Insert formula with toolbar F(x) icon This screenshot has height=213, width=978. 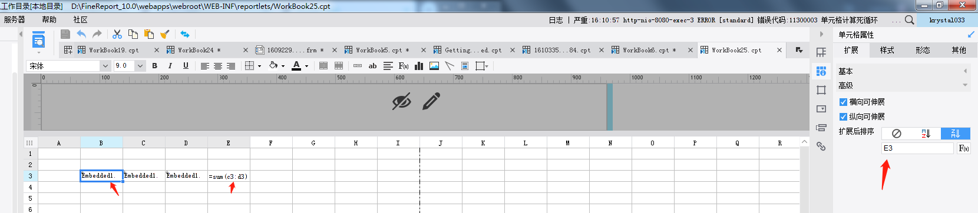[x=404, y=66]
